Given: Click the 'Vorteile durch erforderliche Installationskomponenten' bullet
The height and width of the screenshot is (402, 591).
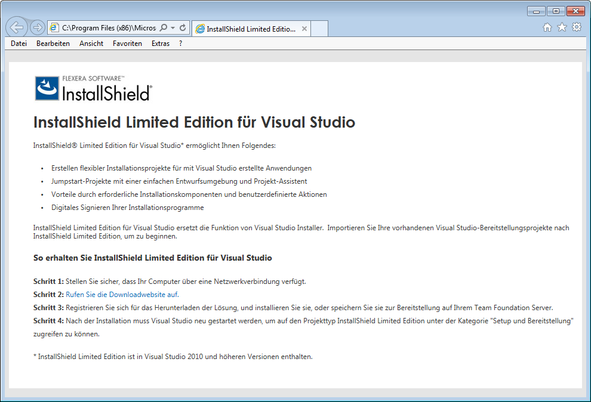Looking at the screenshot, I should pyautogui.click(x=189, y=194).
